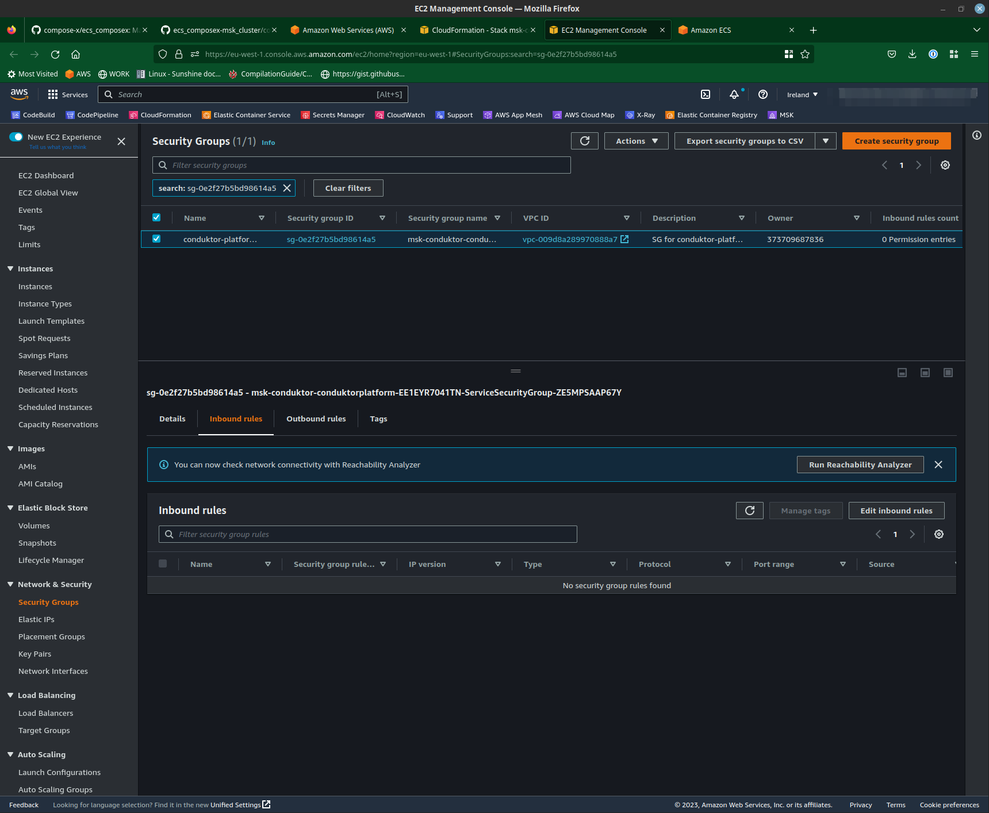Close the New EC2 Experience panel

click(x=121, y=141)
